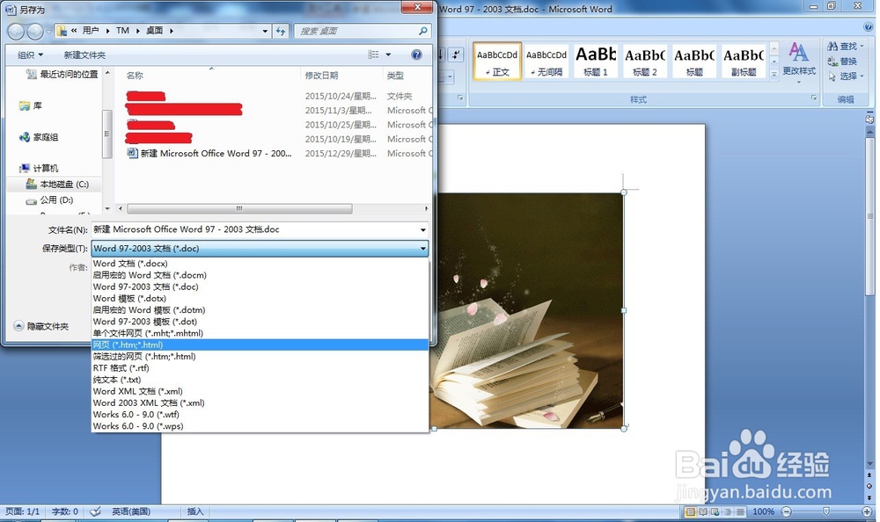The image size is (880, 522).
Task: Choose Word 97-2003 文档 (*.doc) list option
Action: click(x=260, y=286)
